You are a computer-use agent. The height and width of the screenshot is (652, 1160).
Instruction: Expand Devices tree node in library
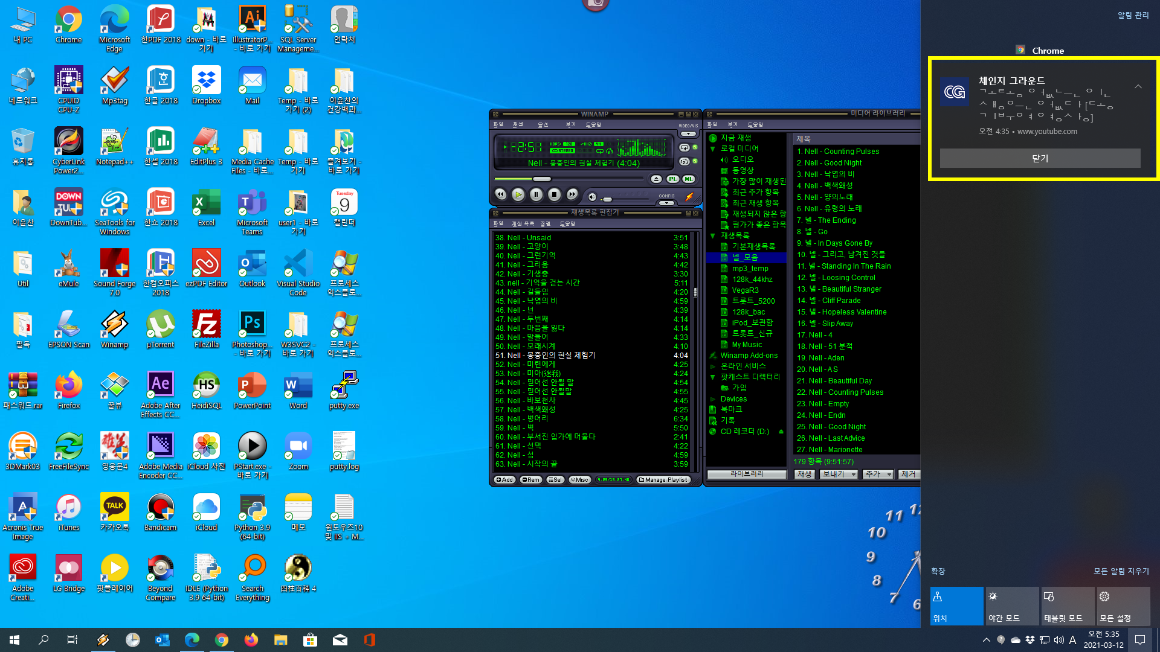[712, 399]
